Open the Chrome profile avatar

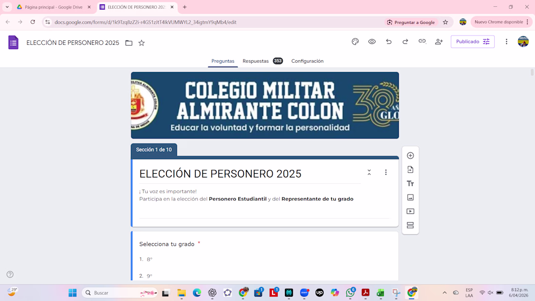point(463,22)
